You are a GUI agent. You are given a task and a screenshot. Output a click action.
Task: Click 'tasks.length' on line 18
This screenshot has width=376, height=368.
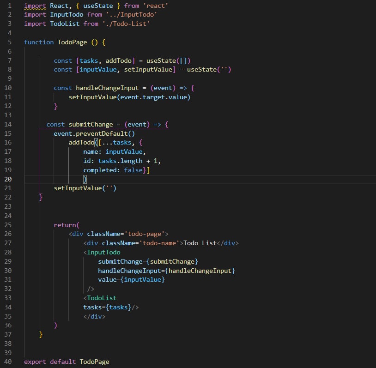[x=121, y=161]
